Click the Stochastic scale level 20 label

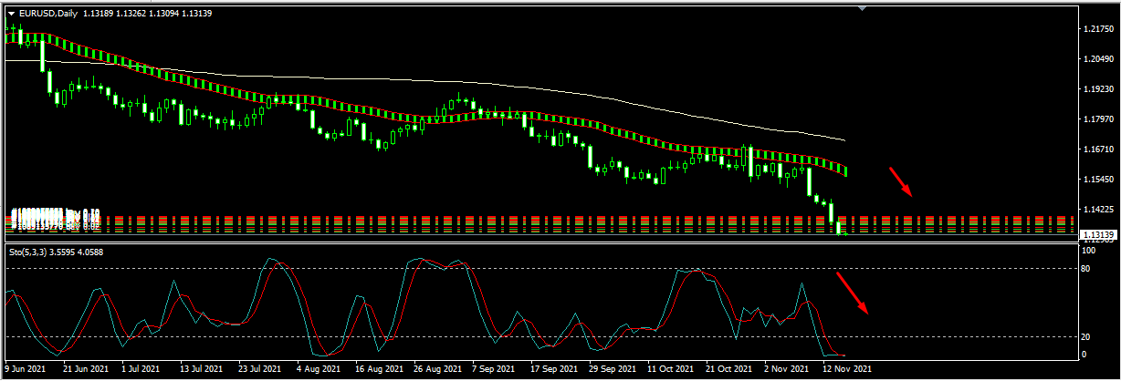click(x=1087, y=336)
